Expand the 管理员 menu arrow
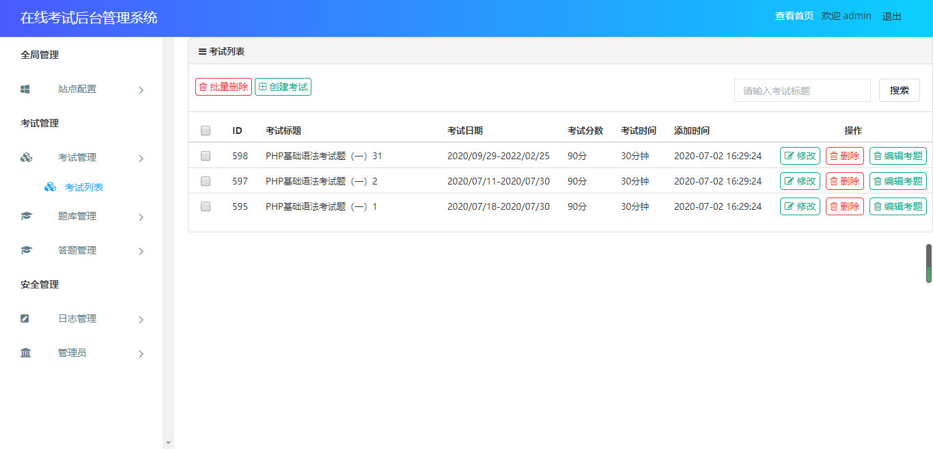 141,353
